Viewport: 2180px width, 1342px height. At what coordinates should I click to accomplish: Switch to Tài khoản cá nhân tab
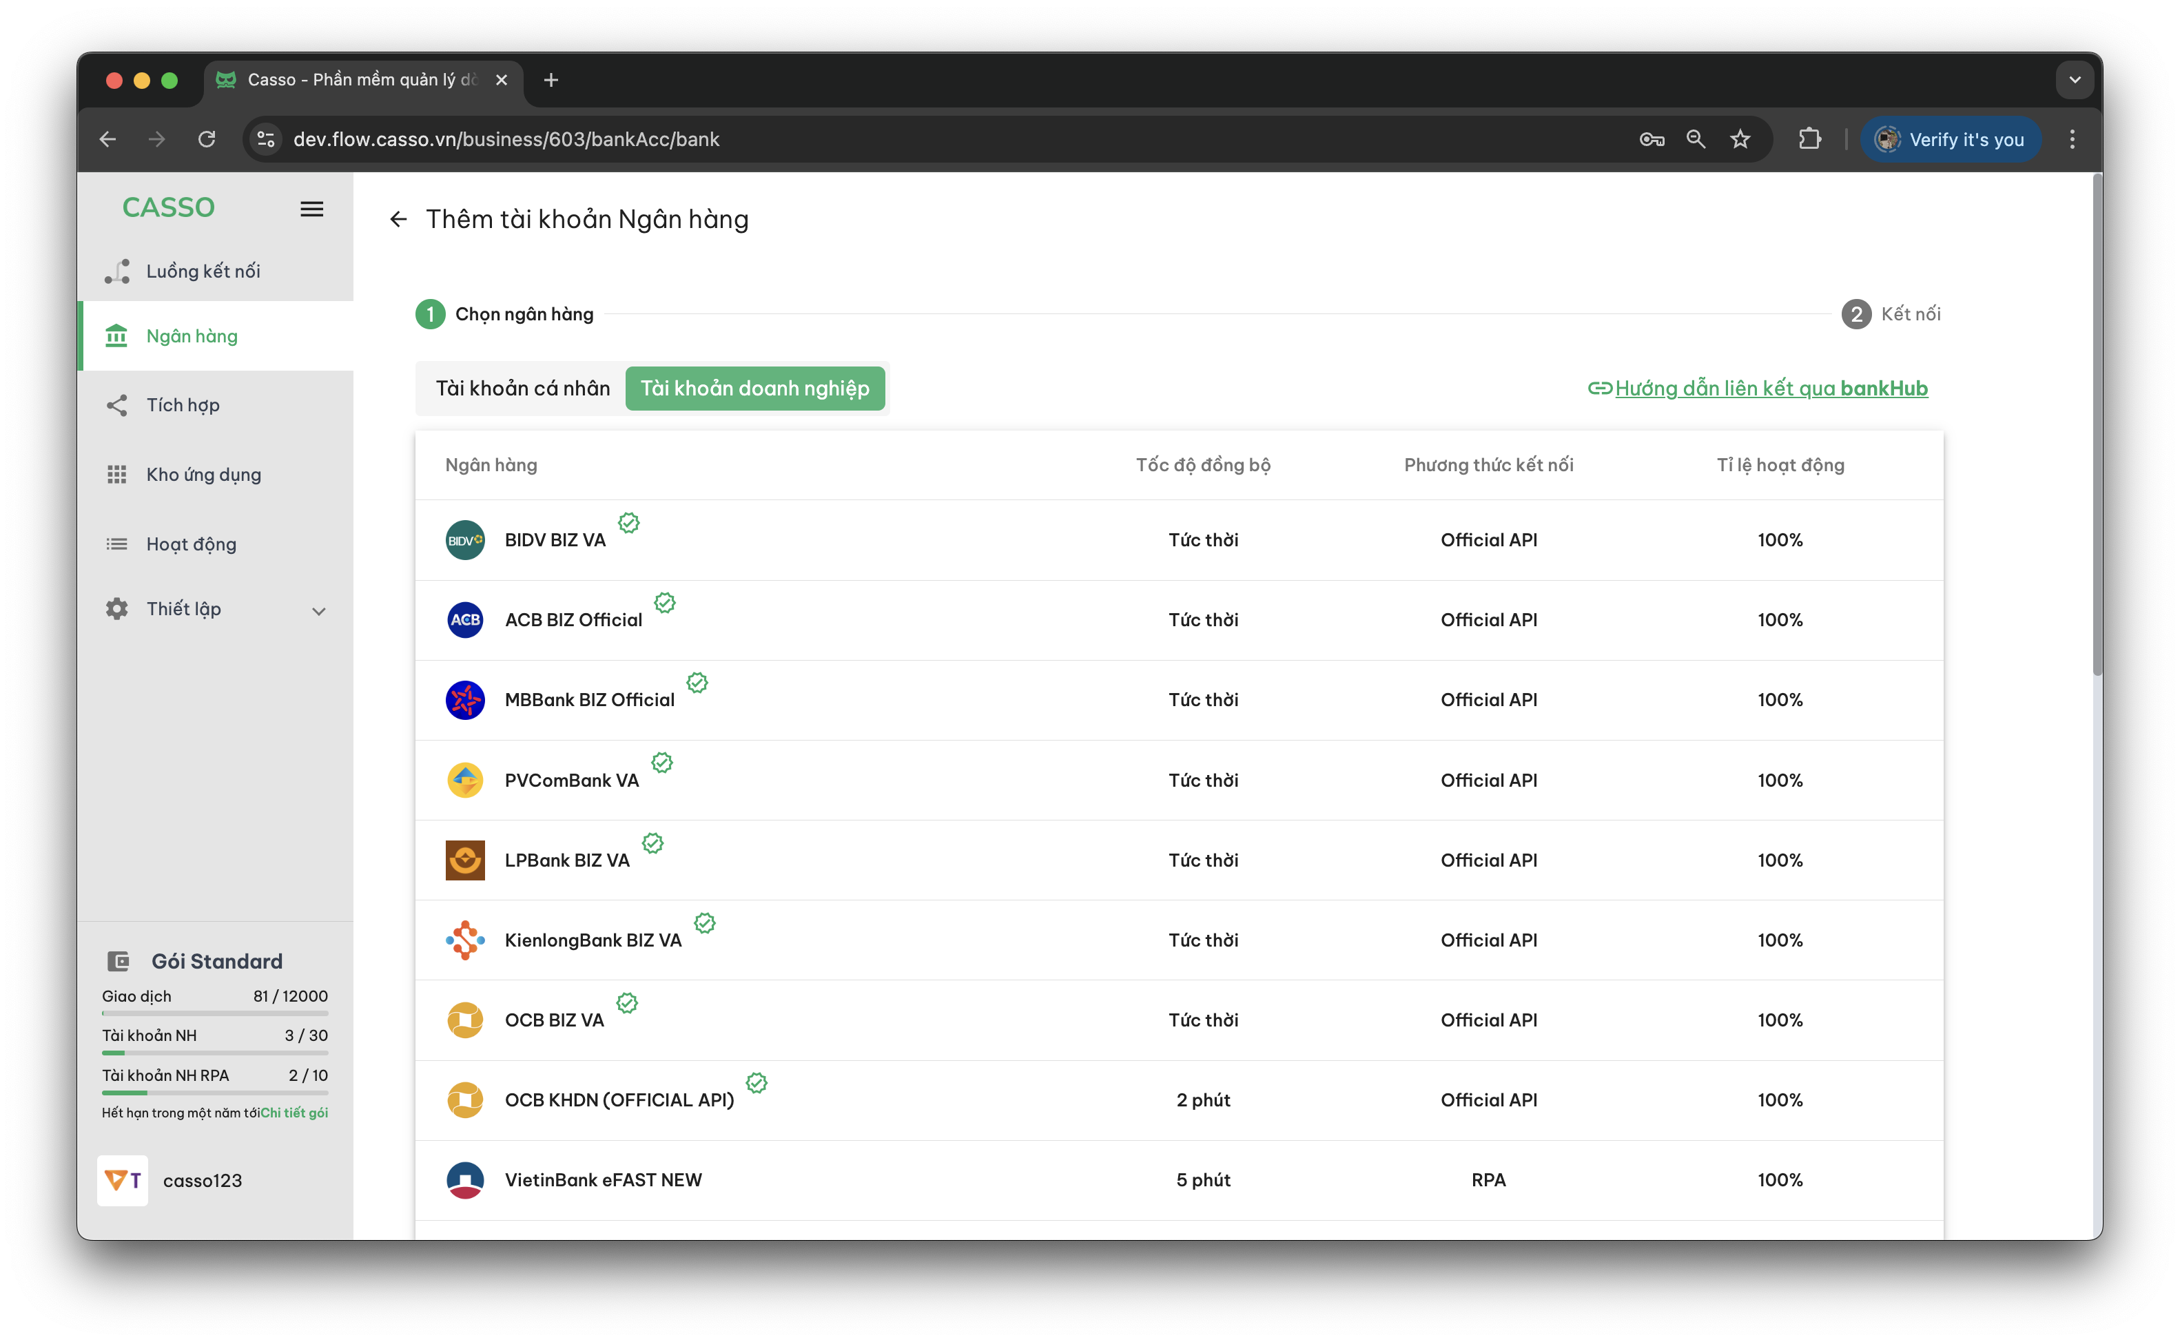coord(523,388)
